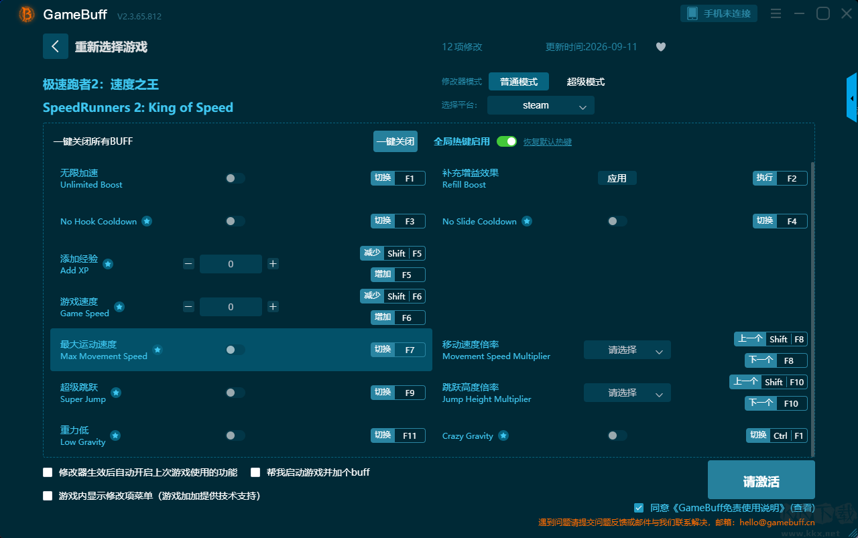Image resolution: width=858 pixels, height=538 pixels.
Task: Click the star icon beside Crazy Gravity
Action: [503, 435]
